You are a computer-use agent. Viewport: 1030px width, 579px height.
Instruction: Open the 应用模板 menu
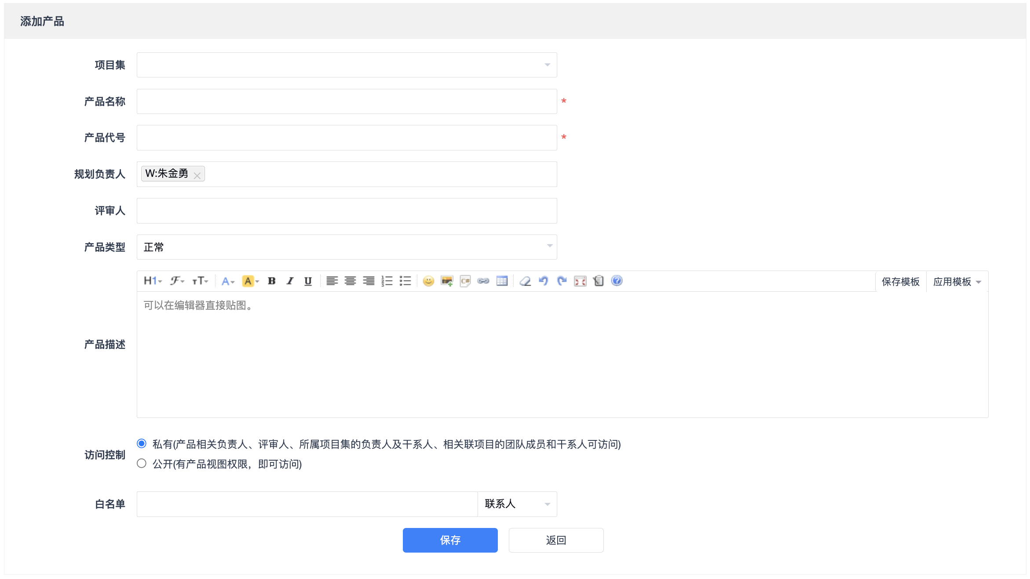957,282
